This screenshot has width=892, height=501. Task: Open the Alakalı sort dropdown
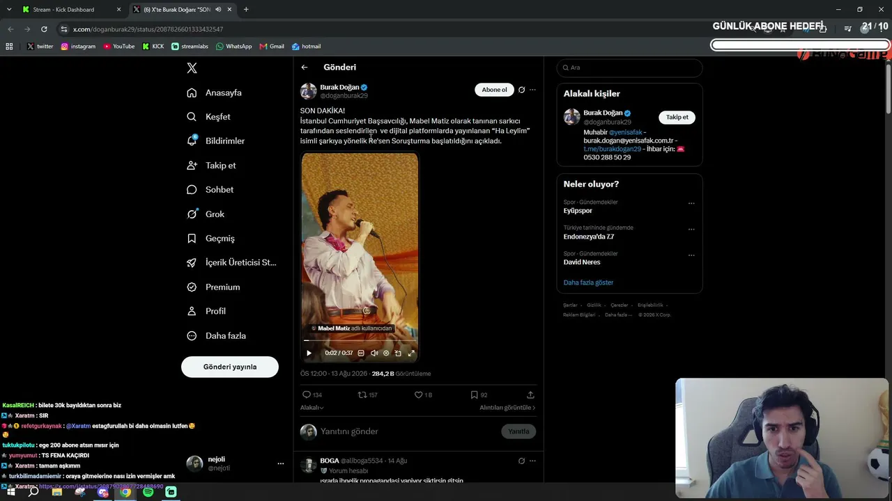312,408
